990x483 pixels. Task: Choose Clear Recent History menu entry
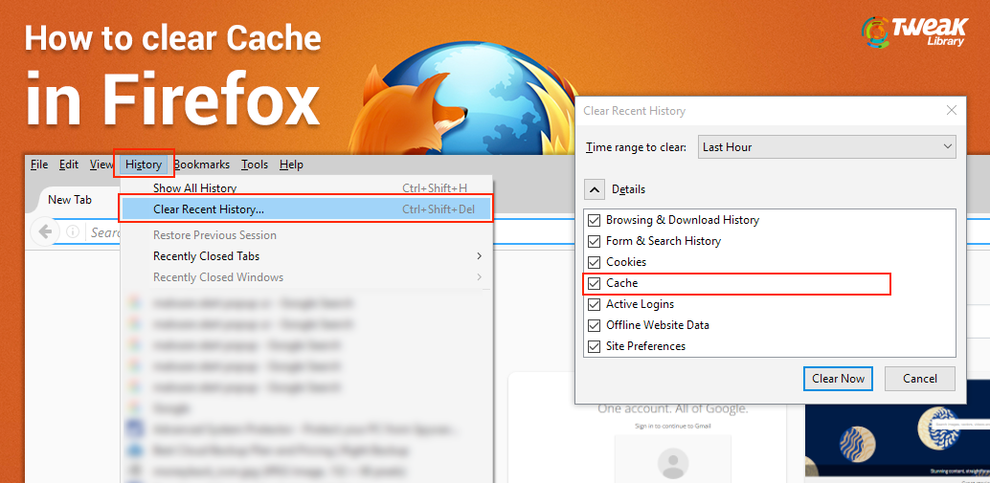(x=306, y=209)
